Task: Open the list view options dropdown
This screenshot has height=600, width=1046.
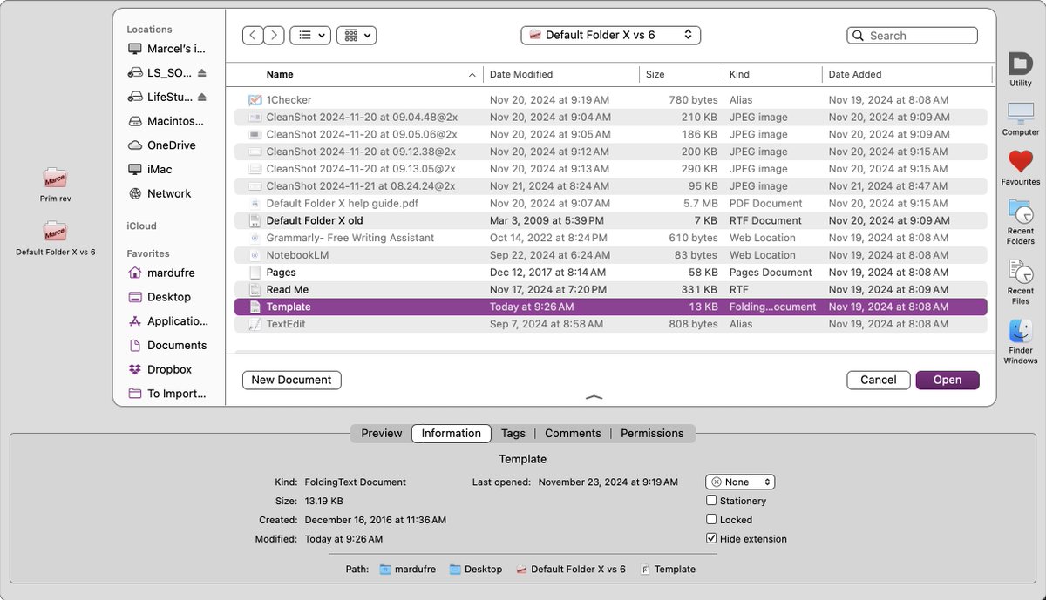Action: click(x=310, y=35)
